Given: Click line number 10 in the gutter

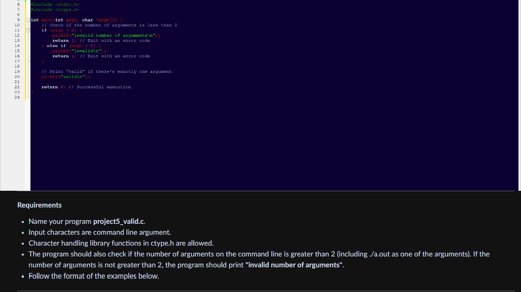Looking at the screenshot, I should 17,25.
